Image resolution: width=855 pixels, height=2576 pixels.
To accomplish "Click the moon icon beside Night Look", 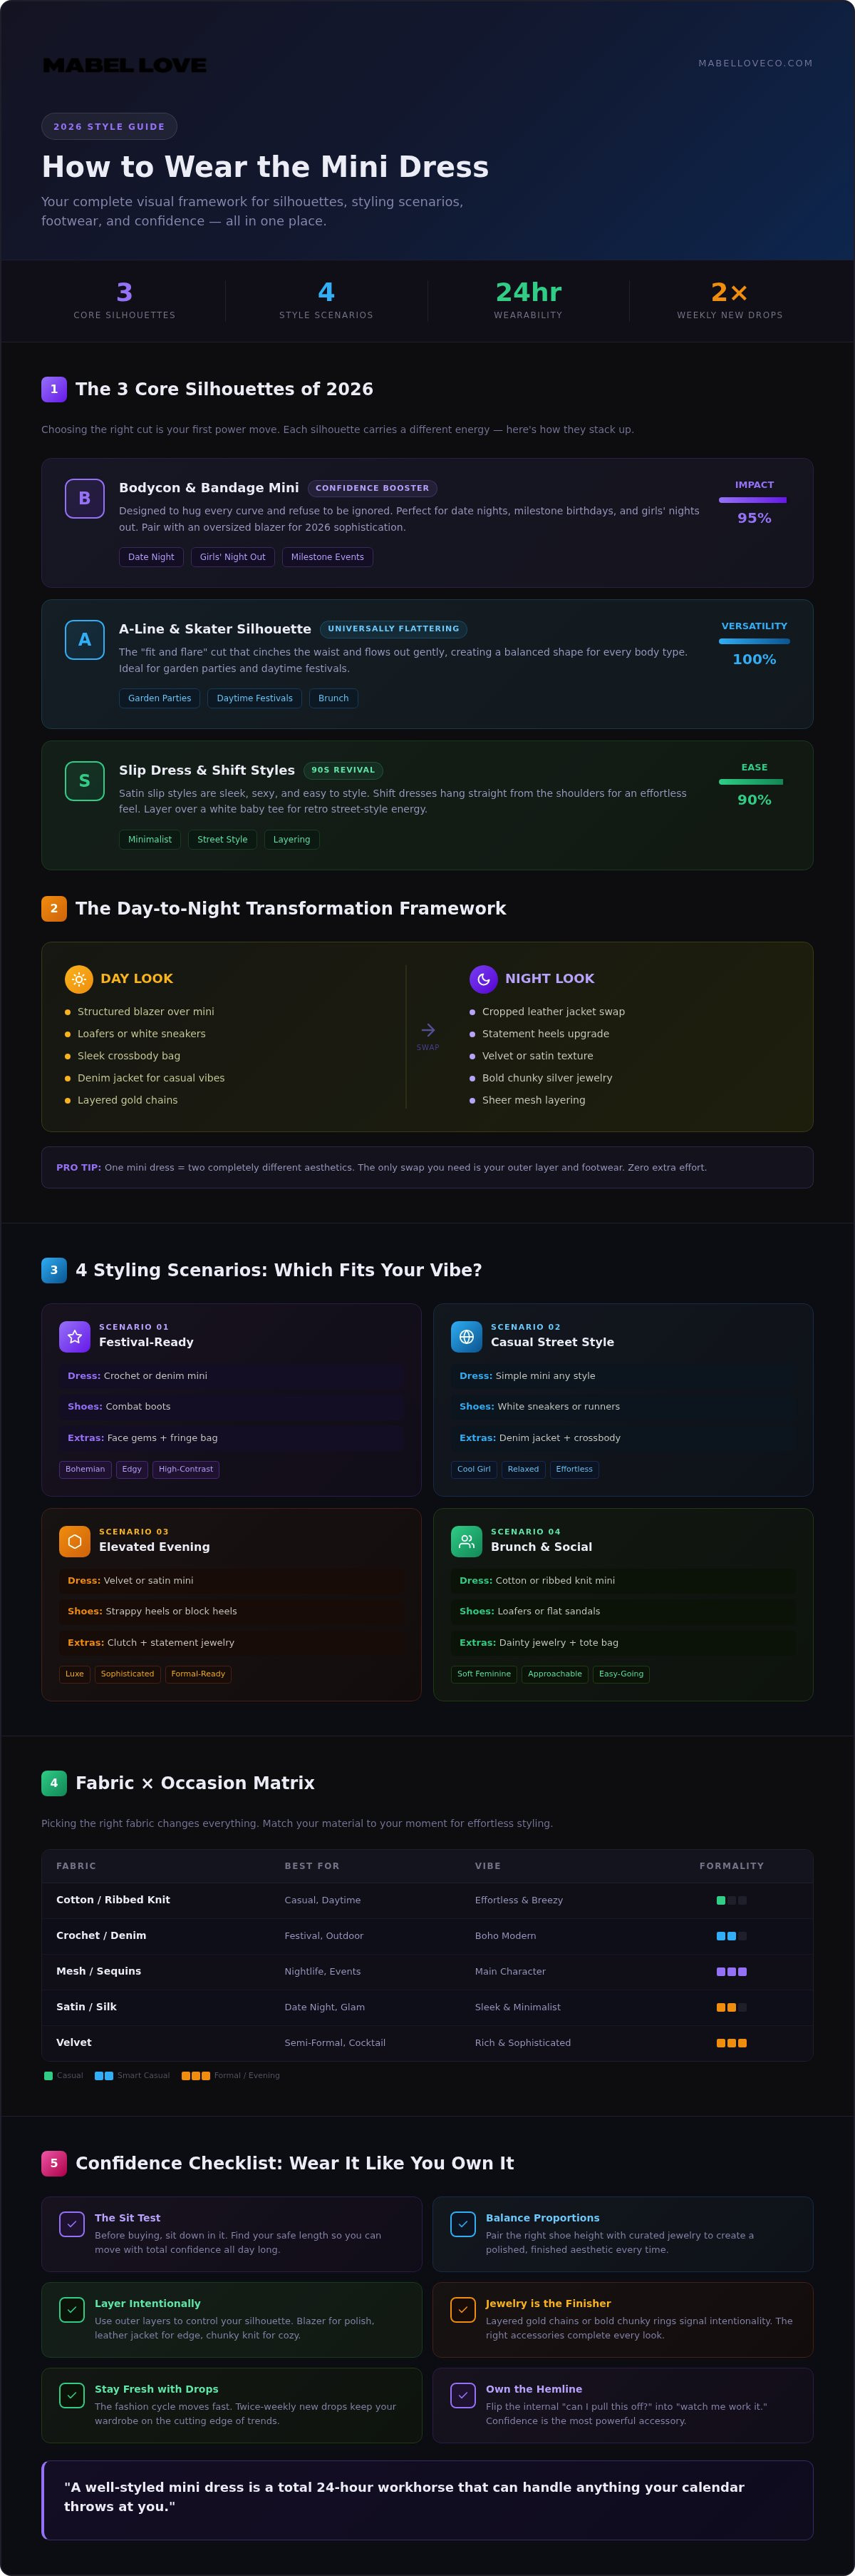I will 484,979.
